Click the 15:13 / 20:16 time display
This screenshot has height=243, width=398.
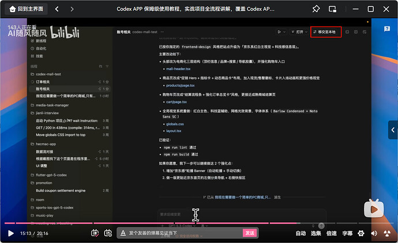(x=34, y=233)
